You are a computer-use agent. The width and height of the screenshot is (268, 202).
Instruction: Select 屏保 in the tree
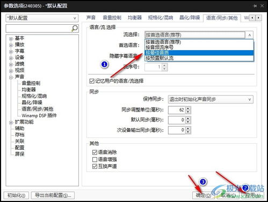click(19, 154)
